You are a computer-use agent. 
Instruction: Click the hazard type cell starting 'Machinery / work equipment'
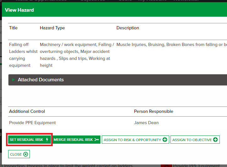pyautogui.click(x=77, y=55)
